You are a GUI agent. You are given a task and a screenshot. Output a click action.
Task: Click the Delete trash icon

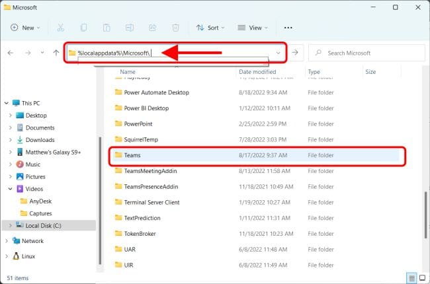point(175,28)
